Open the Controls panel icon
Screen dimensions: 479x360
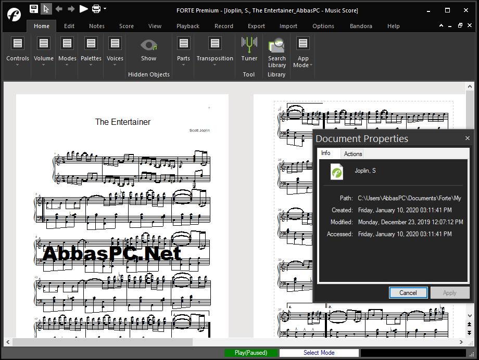(17, 43)
